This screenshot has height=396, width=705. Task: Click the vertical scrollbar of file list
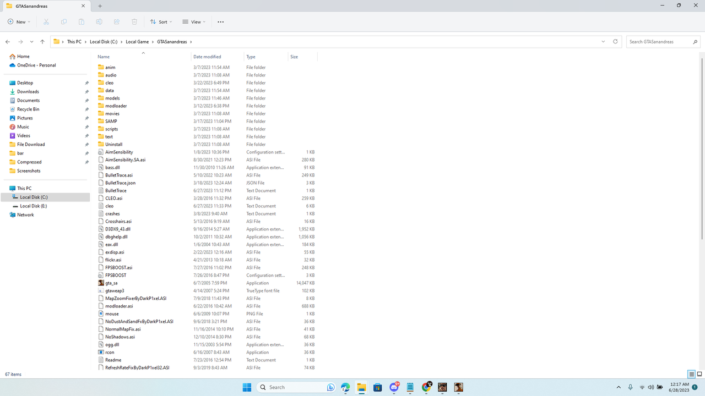click(x=702, y=148)
